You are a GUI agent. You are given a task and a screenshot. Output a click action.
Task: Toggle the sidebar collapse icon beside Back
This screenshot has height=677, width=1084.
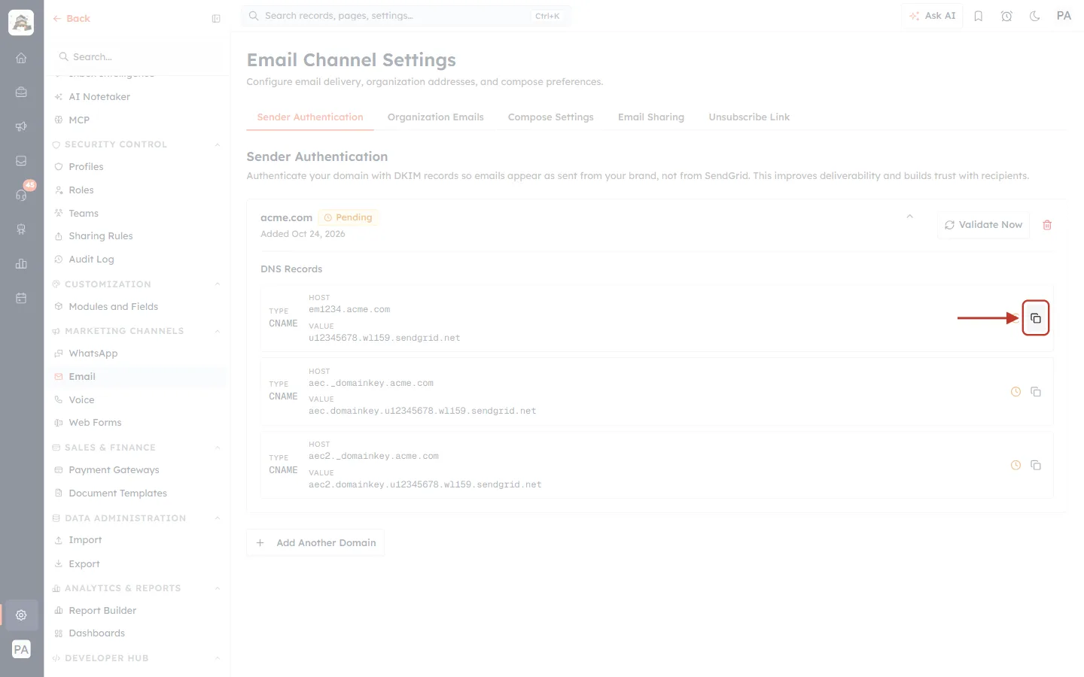(x=216, y=19)
